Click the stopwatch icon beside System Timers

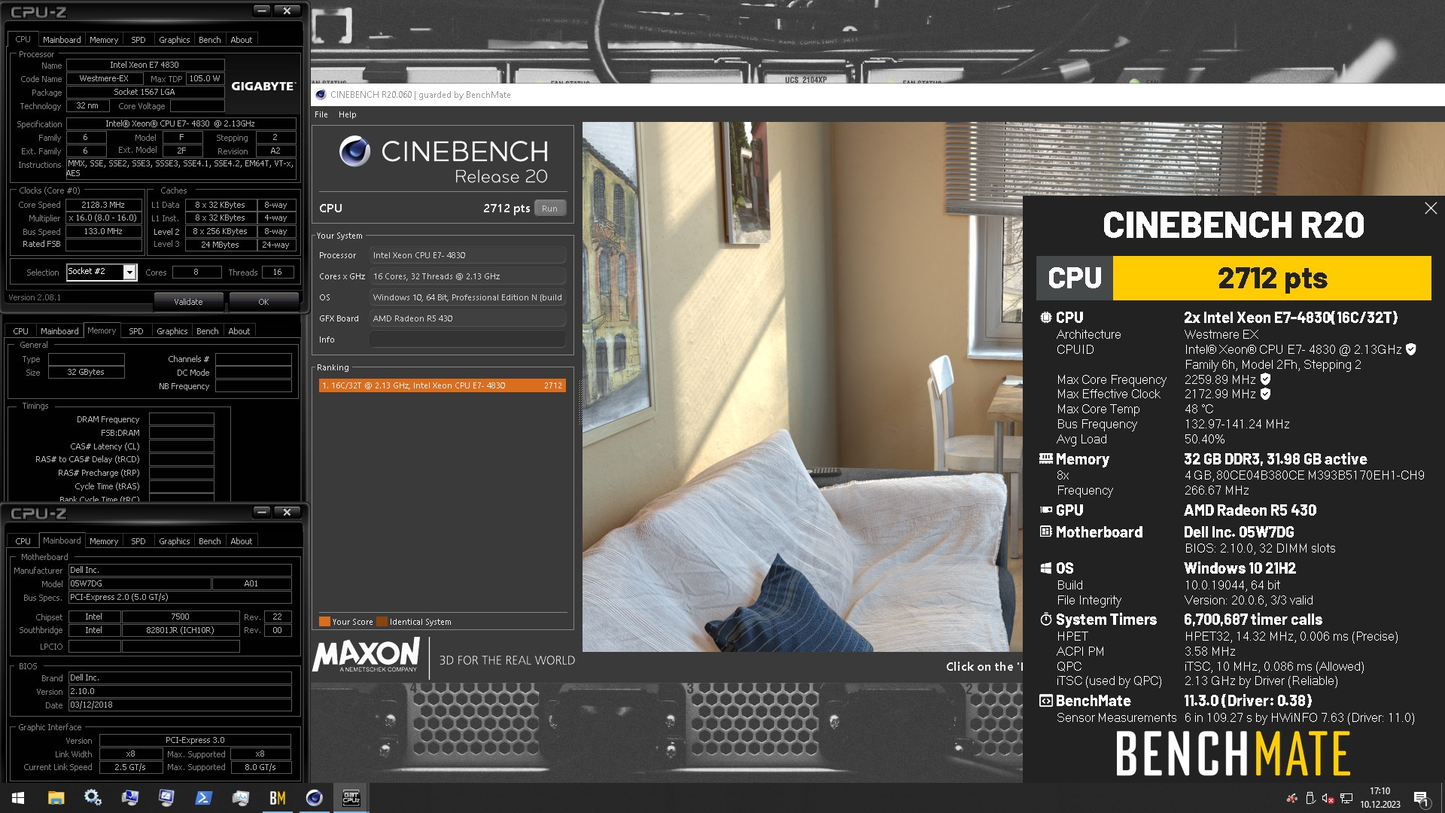coord(1046,619)
